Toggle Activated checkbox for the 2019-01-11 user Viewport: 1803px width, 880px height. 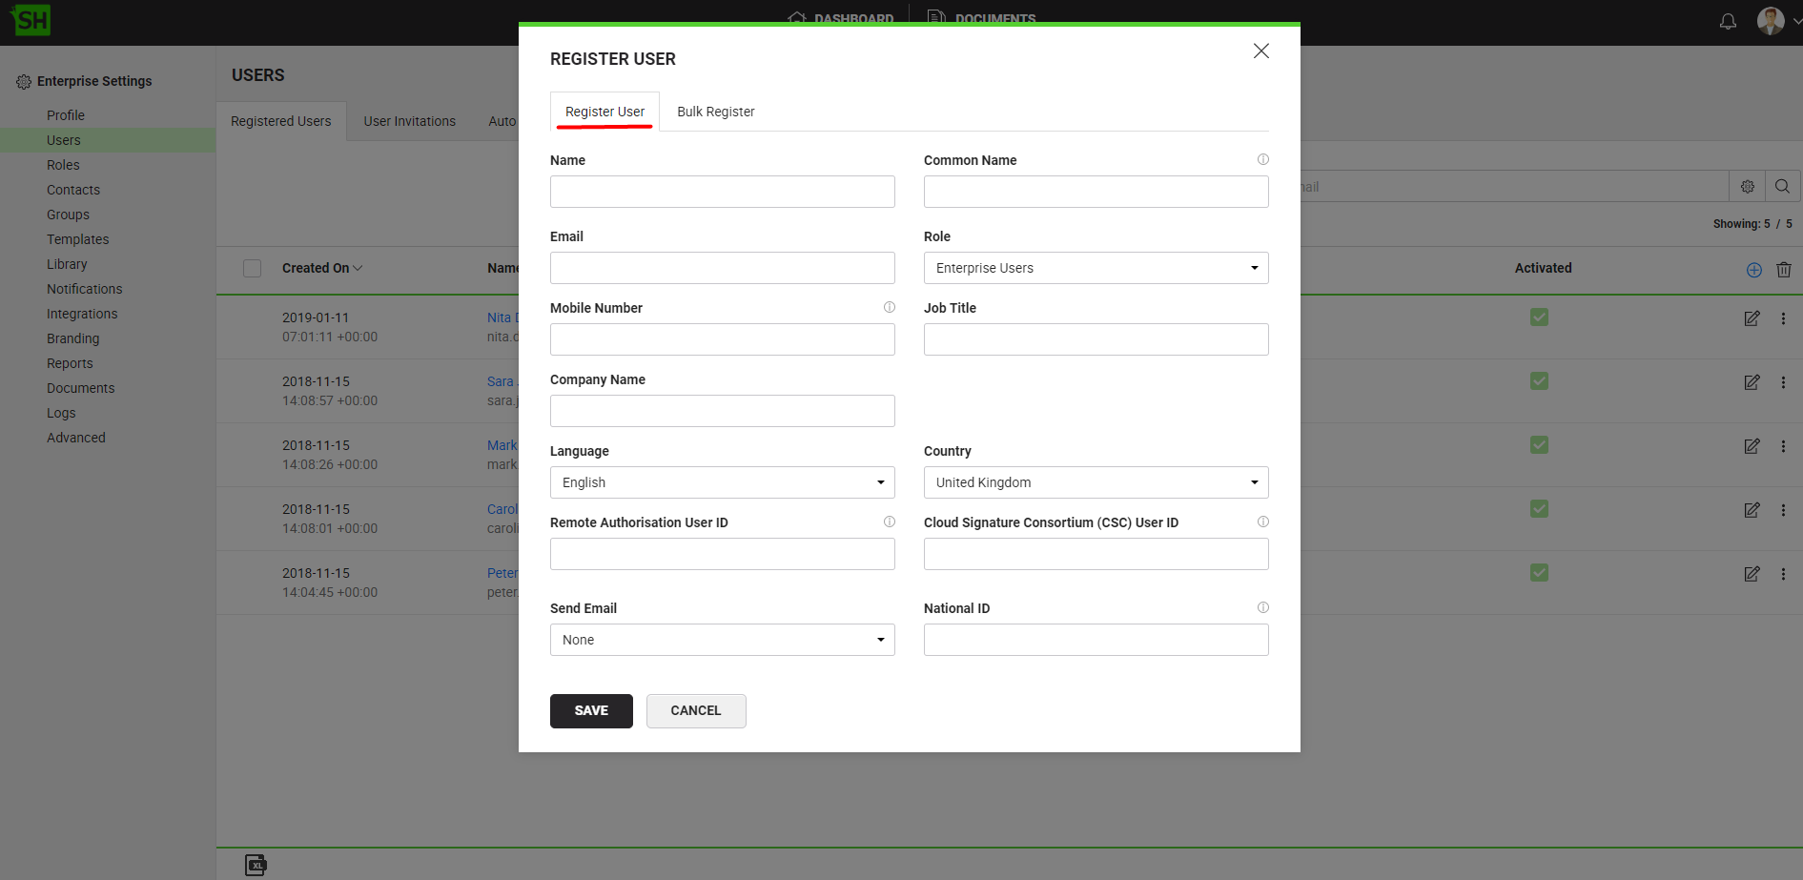click(1539, 317)
